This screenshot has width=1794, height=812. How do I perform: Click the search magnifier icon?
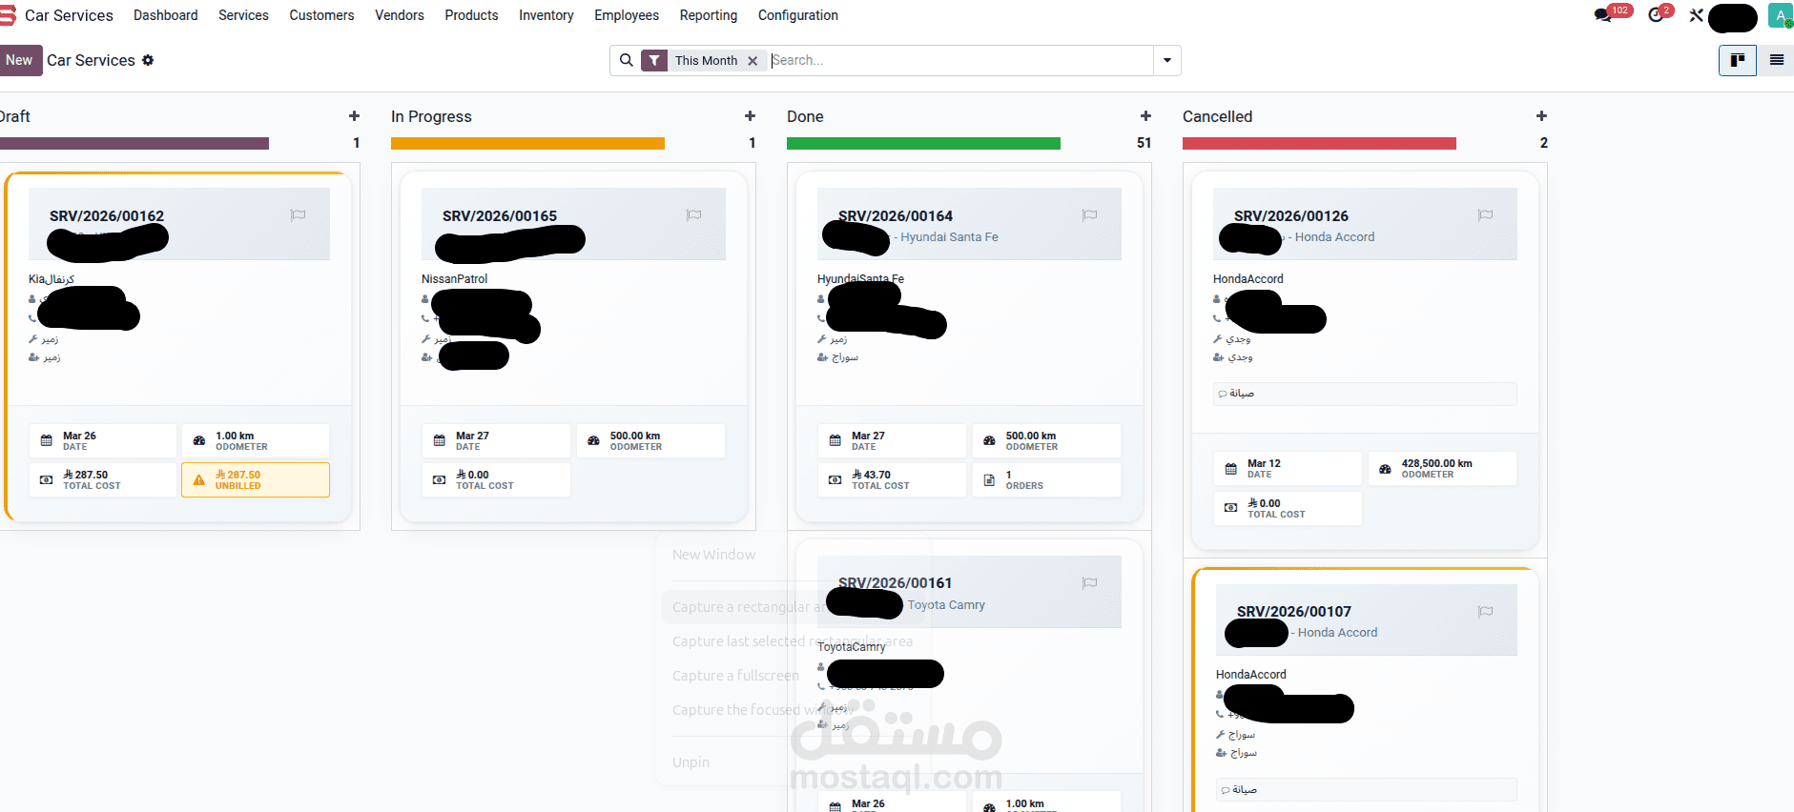coord(626,60)
